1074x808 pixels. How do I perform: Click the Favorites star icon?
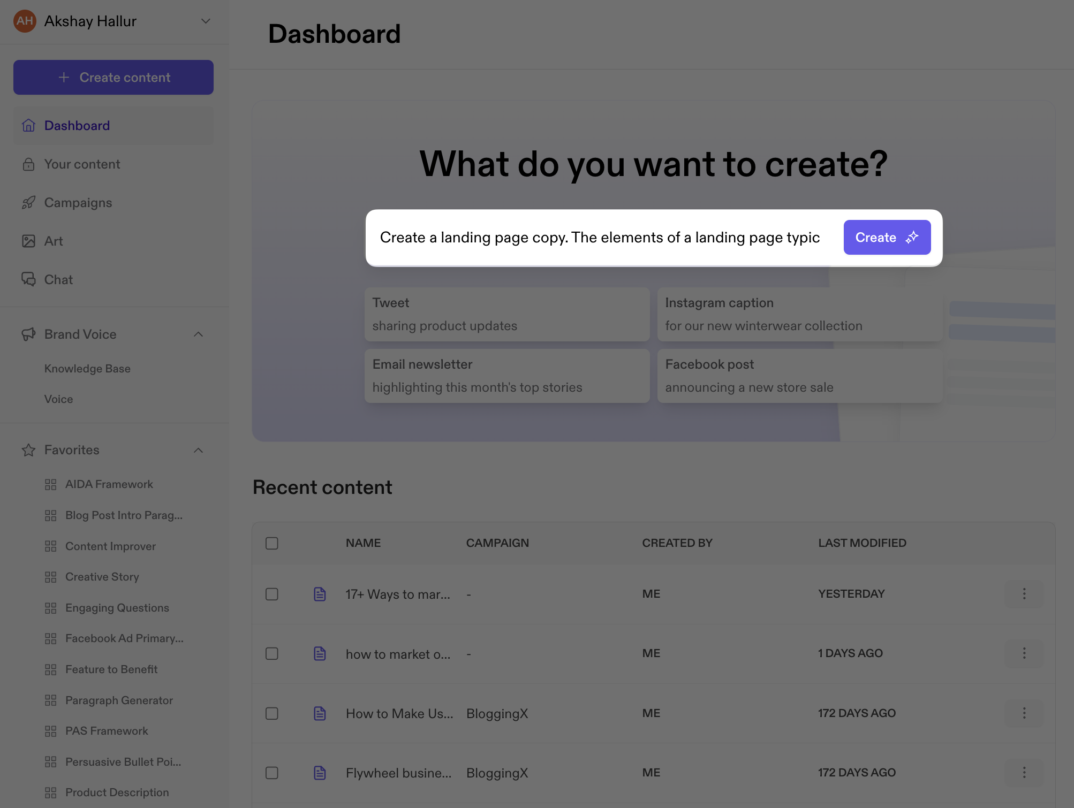28,450
